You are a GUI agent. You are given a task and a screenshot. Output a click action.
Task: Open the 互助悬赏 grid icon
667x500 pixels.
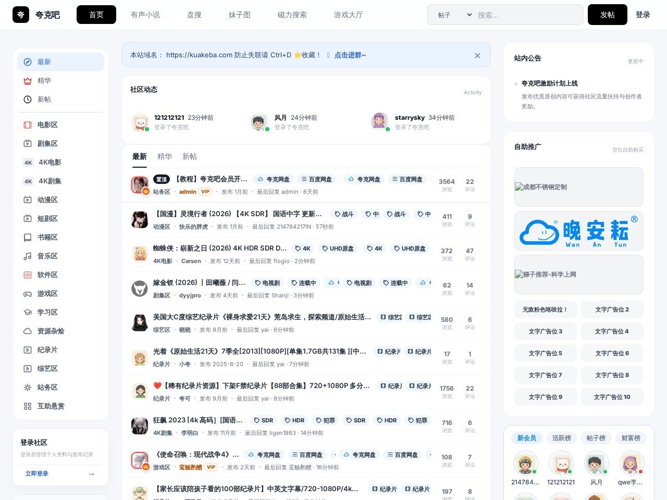point(28,406)
